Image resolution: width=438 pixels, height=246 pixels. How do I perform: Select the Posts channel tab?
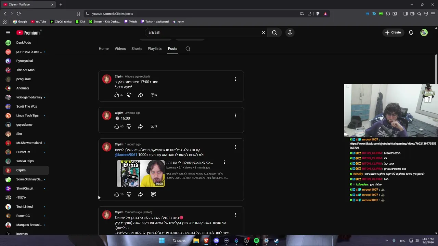point(172,49)
